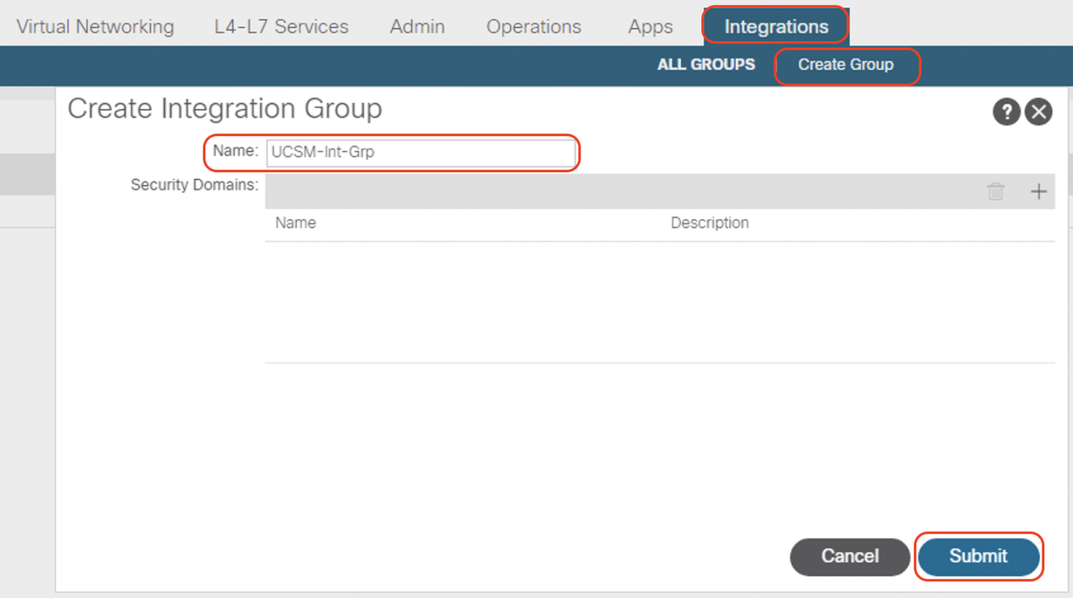Open the help question mark icon
The image size is (1073, 598).
point(1007,112)
